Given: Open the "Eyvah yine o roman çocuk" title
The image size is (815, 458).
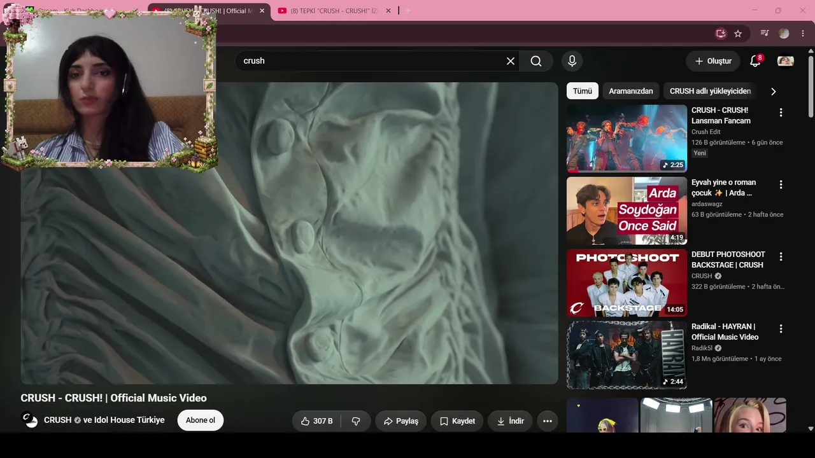Looking at the screenshot, I should tap(724, 188).
